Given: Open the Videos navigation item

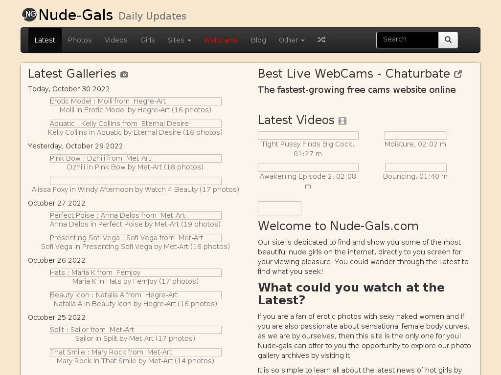Looking at the screenshot, I should (x=116, y=40).
